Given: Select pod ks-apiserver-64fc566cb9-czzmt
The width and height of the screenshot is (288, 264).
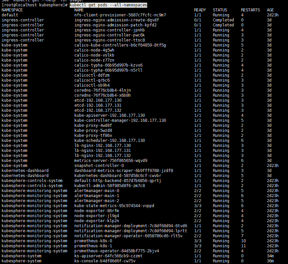Looking at the screenshot, I should [x=108, y=256].
